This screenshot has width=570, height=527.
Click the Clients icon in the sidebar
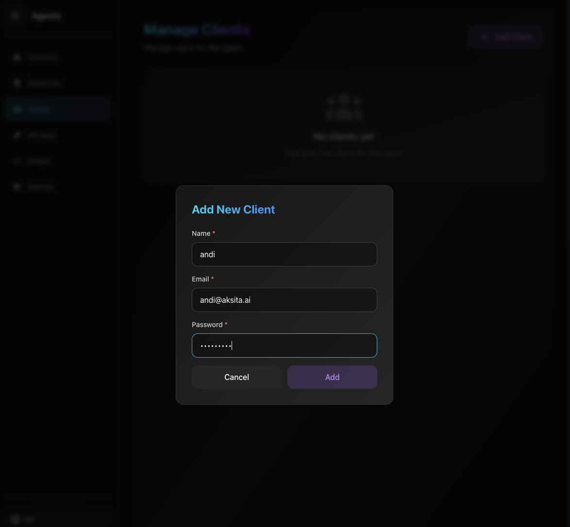point(17,109)
